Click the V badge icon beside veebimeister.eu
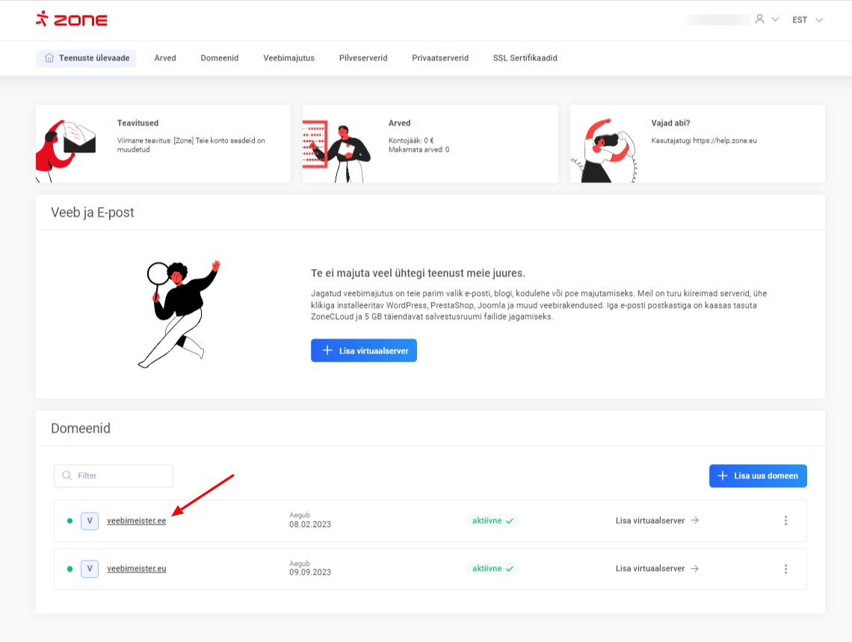Viewport: 852px width, 642px height. tap(90, 569)
